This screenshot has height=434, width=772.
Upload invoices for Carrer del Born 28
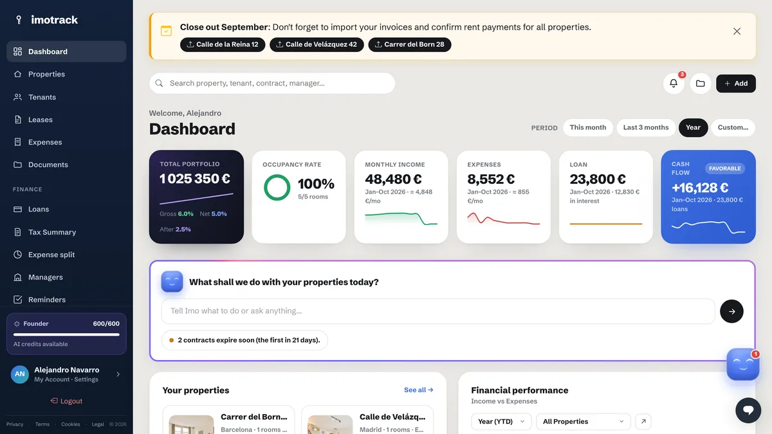pyautogui.click(x=410, y=44)
